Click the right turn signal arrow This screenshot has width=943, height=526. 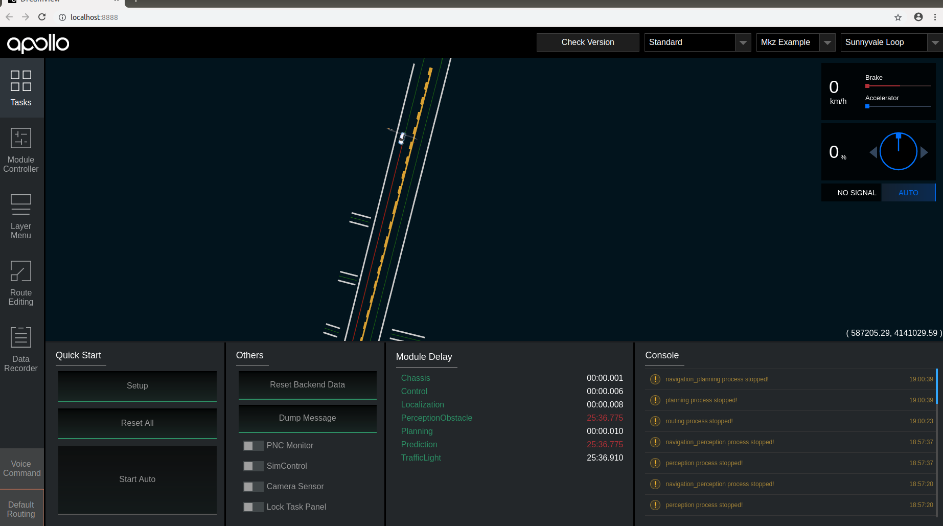pos(924,152)
